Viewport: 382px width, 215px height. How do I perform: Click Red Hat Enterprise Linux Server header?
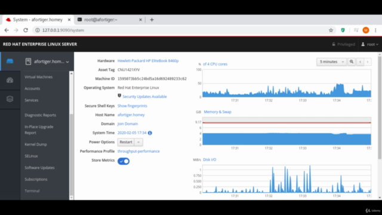tap(40, 44)
